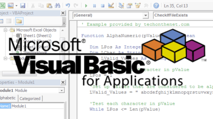Image resolution: width=213 pixels, height=119 pixels.
Task: Click the Insert UserForm toolbar icon
Action: coord(10,6)
